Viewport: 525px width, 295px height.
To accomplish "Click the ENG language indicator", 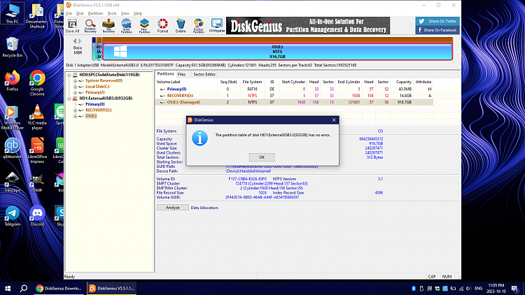I will [x=479, y=288].
